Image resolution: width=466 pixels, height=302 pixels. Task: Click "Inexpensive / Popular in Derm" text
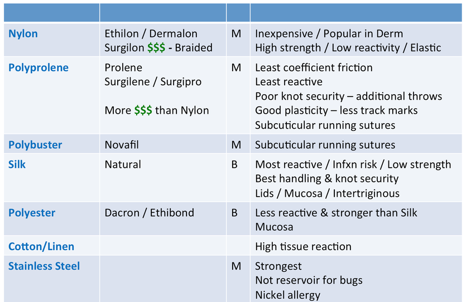coord(329,33)
